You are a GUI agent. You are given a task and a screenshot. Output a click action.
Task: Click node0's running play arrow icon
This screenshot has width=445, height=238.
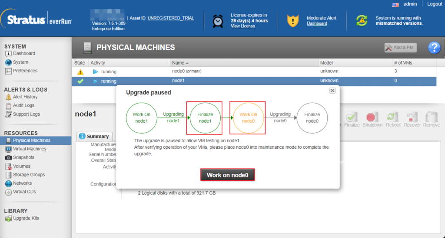tap(95, 72)
